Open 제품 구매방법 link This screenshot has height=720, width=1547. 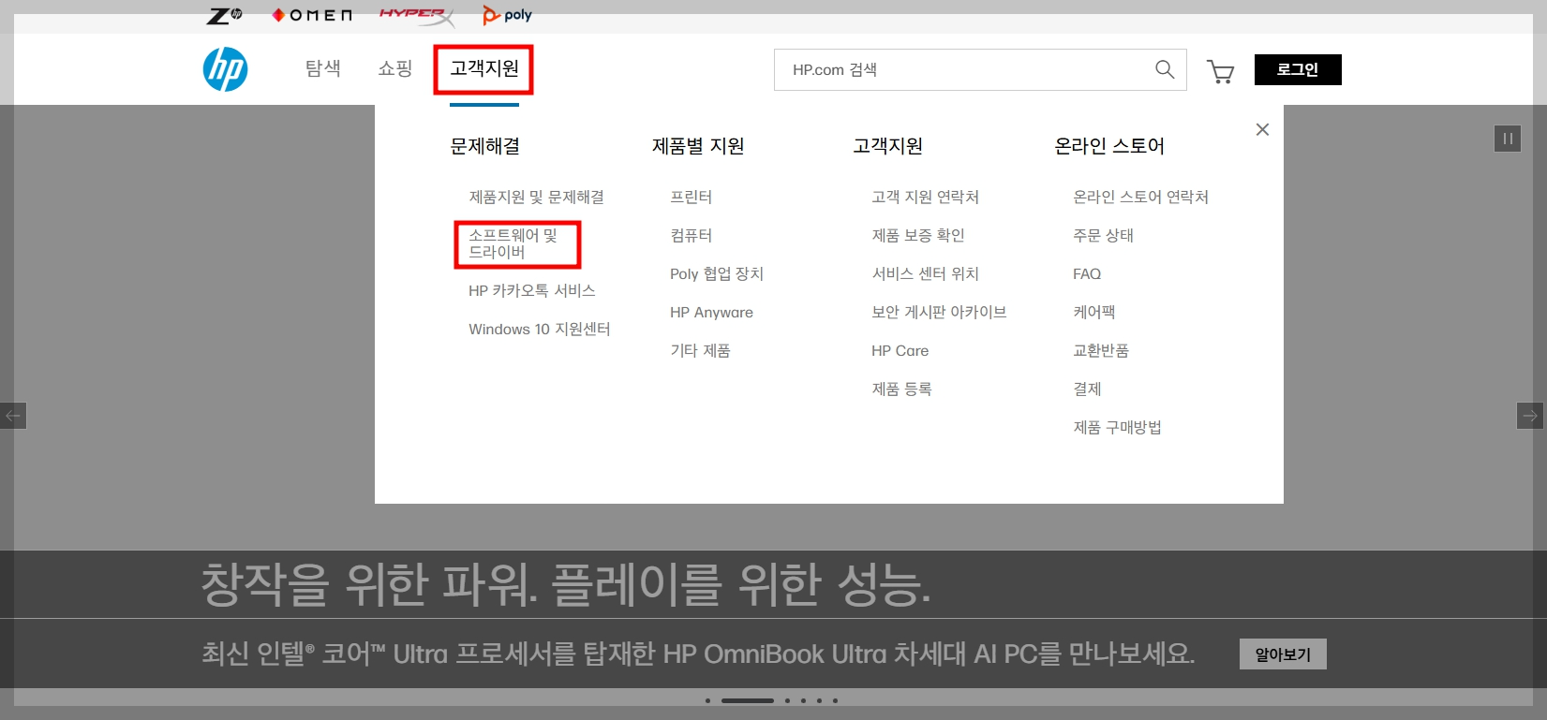[1118, 427]
